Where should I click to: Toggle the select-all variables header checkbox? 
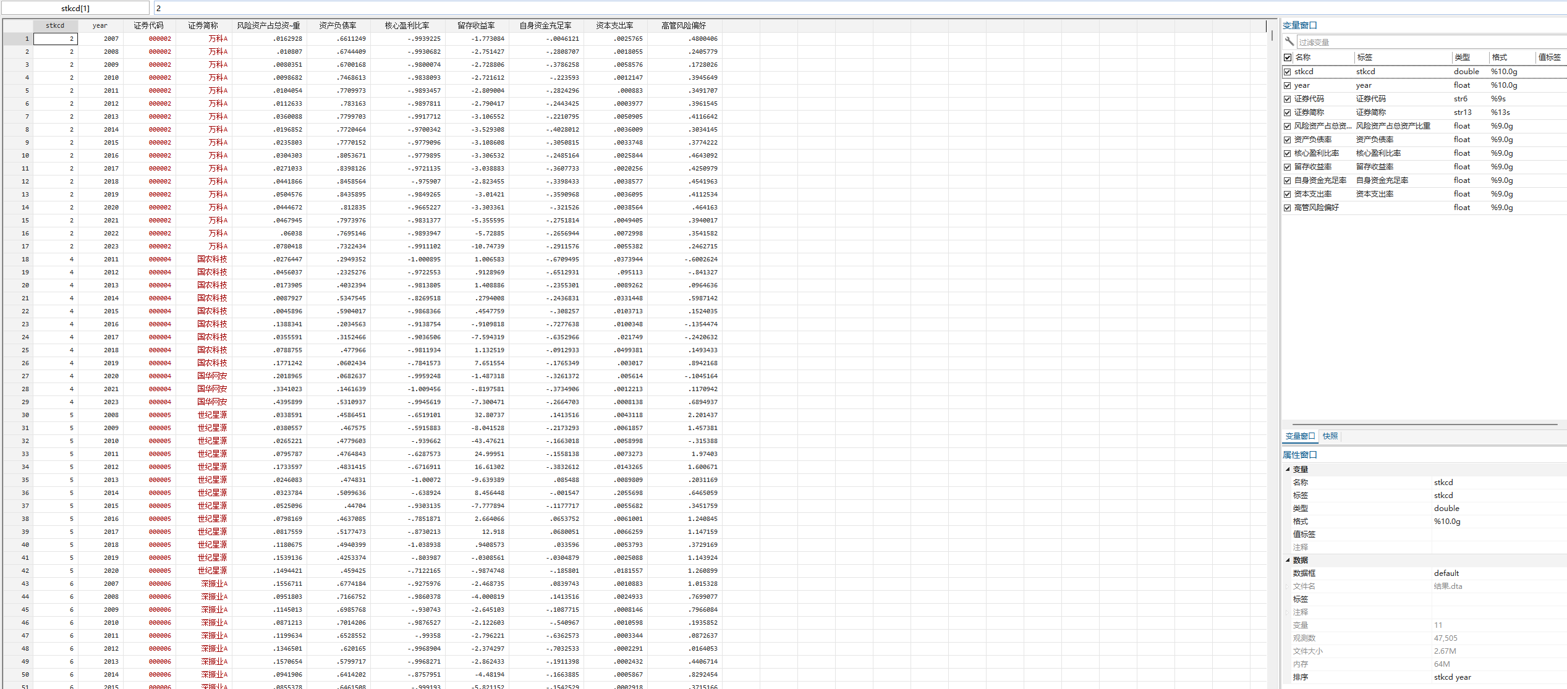pos(1288,57)
